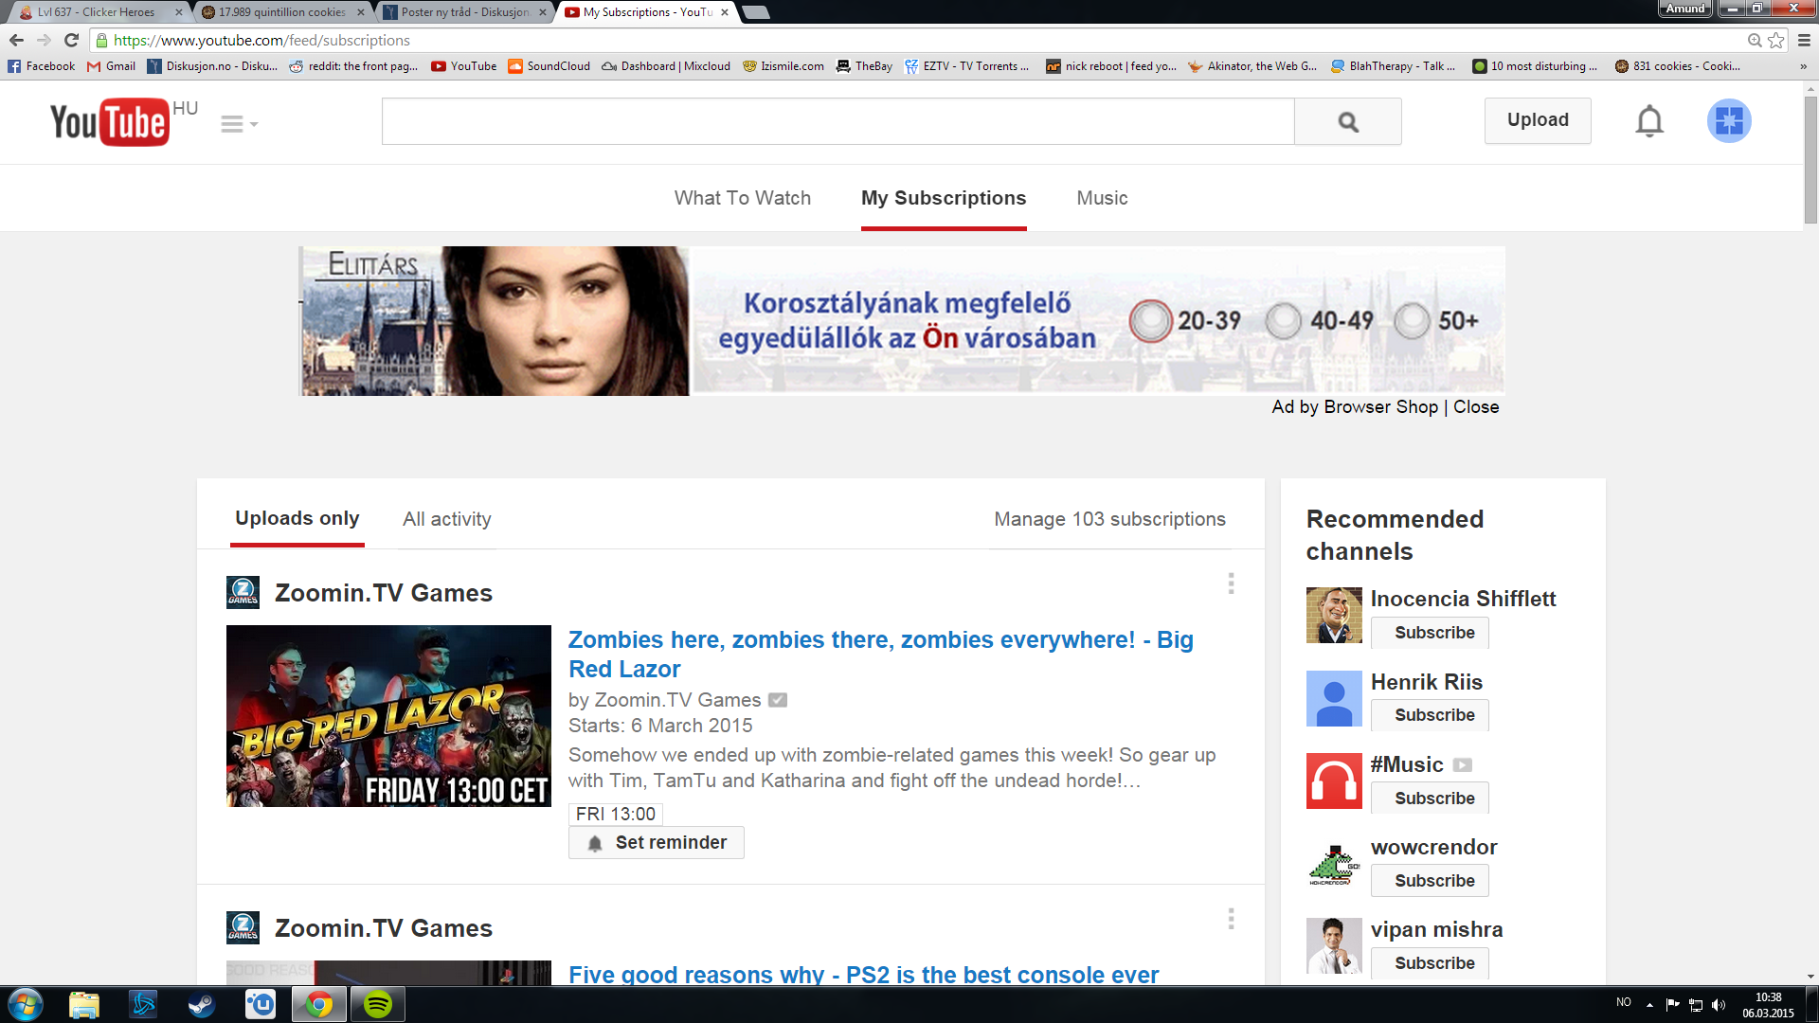Viewport: 1819px width, 1023px height.
Task: Go back with the browser back arrow
Action: click(x=16, y=40)
